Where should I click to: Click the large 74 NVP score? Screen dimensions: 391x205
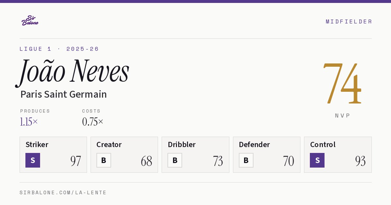coord(342,83)
